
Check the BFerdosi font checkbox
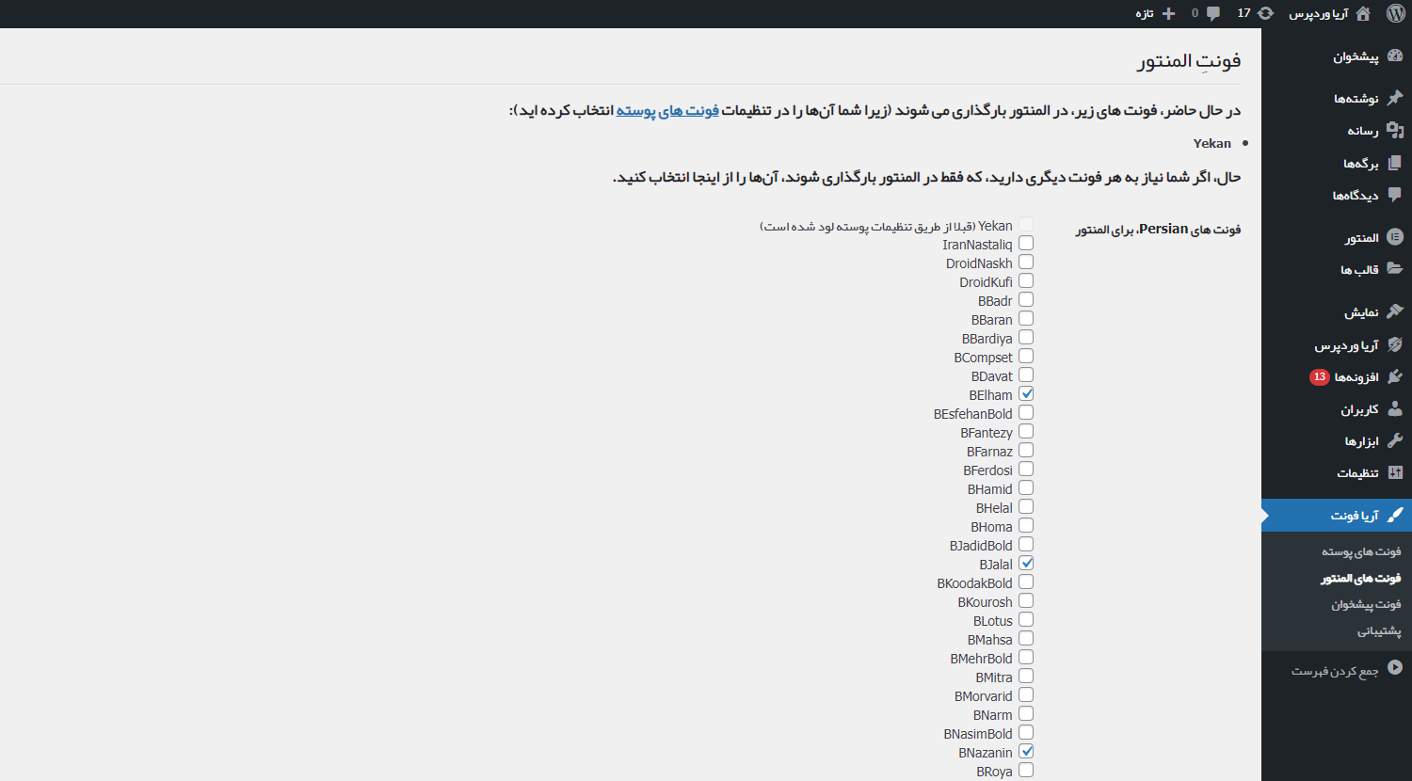(x=1026, y=470)
